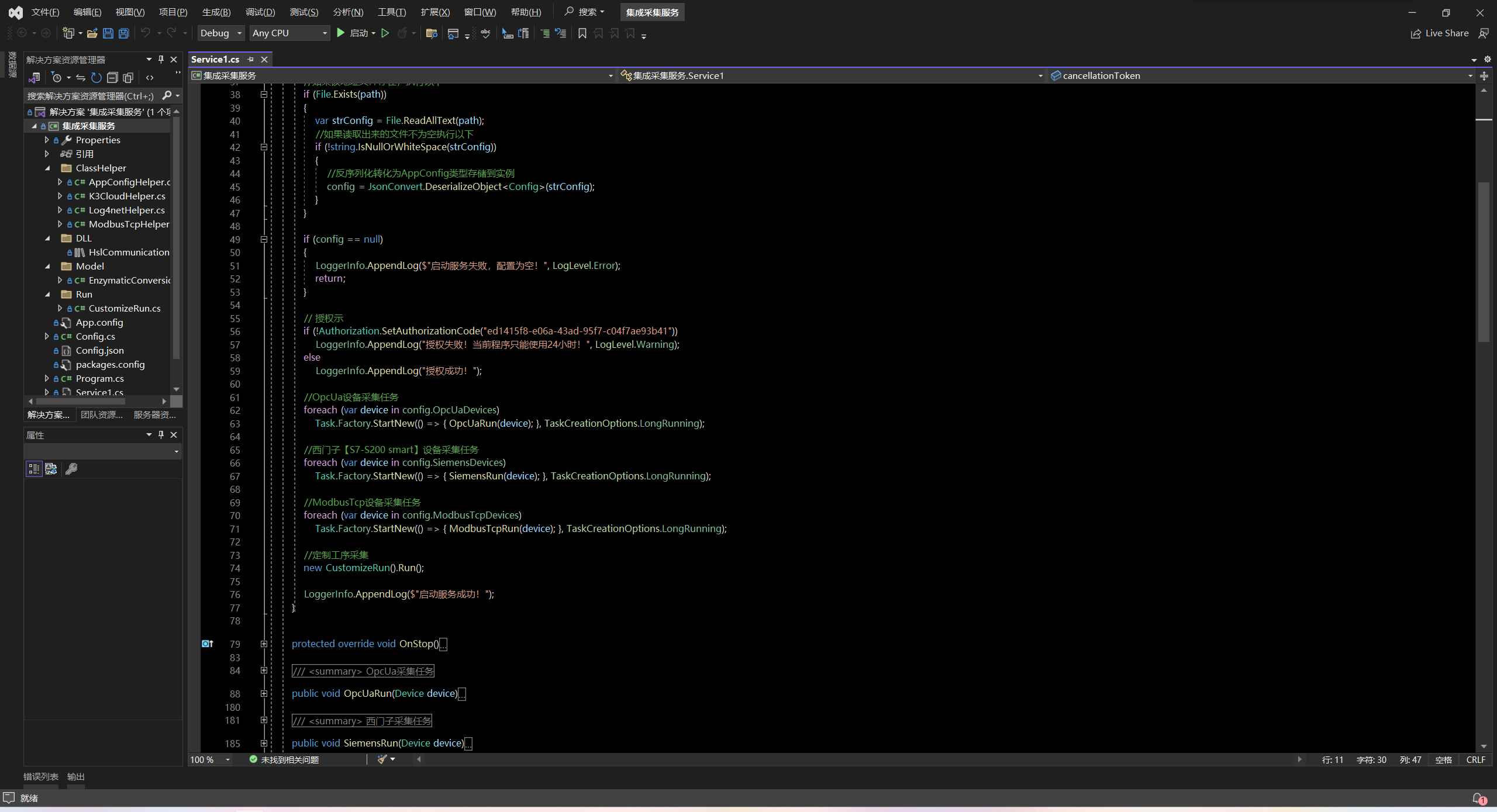Click the New Project toolbar icon
Image resolution: width=1497 pixels, height=812 pixels.
[69, 33]
